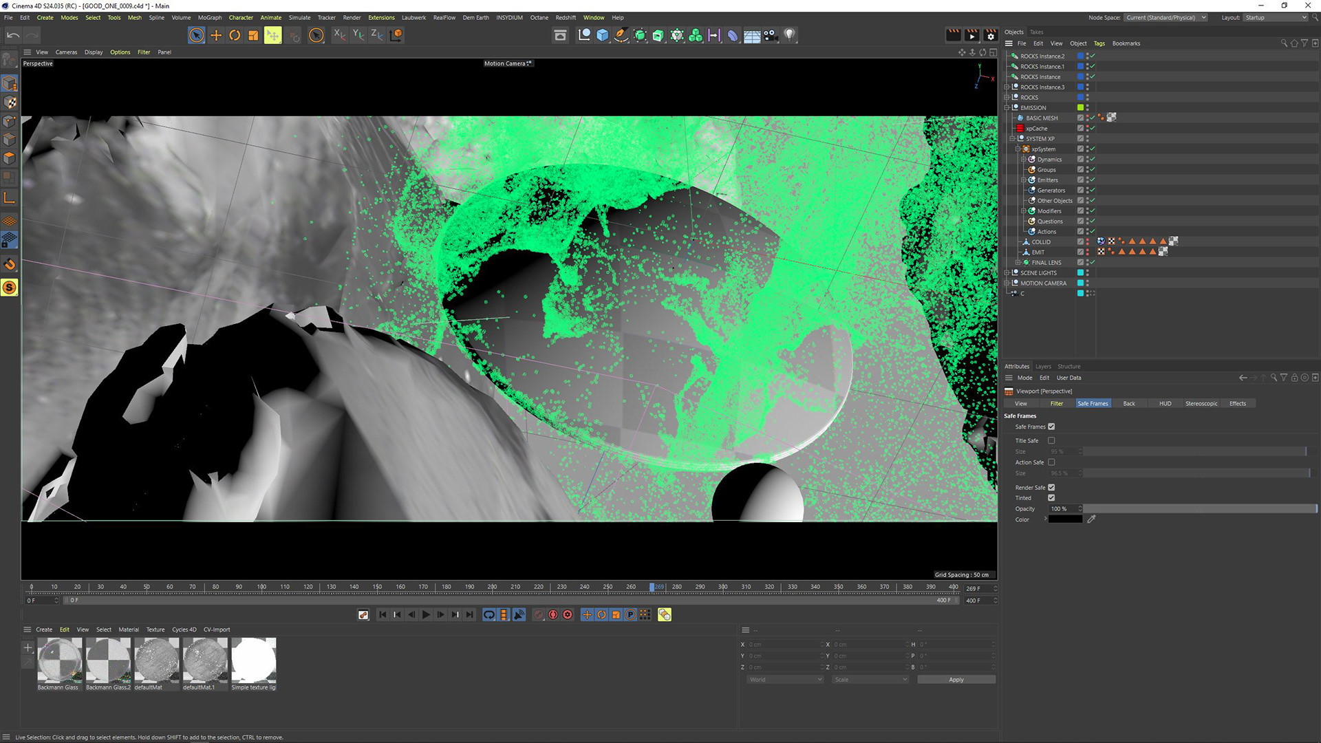The image size is (1321, 743).
Task: Click the black Color swatch
Action: (x=1065, y=519)
